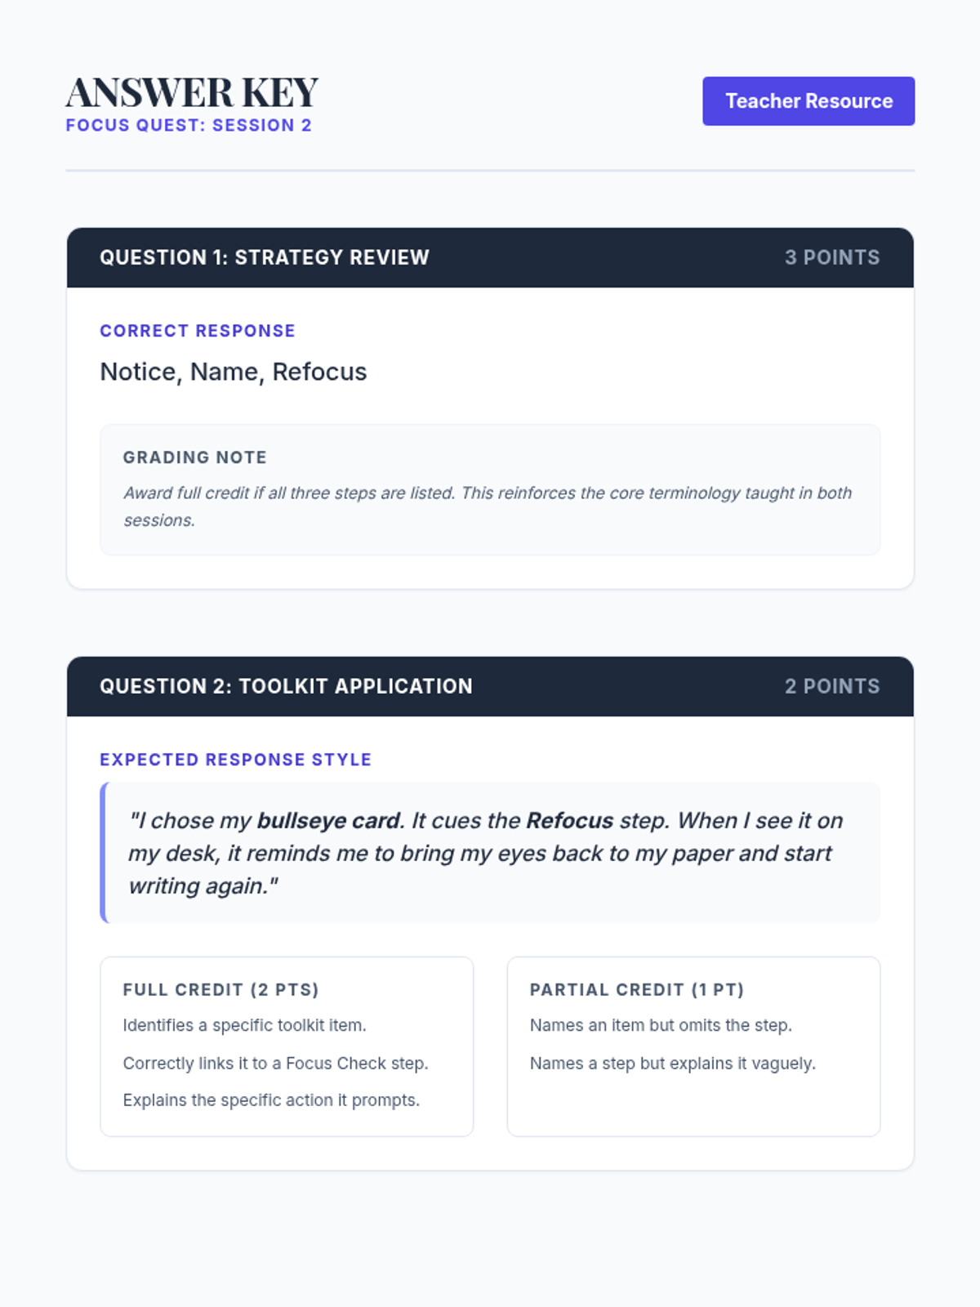980x1307 pixels.
Task: Click 'Explains the specific action it prompts' line
Action: 271,1100
